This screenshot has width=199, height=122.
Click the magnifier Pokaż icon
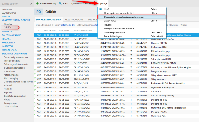tap(60, 3)
